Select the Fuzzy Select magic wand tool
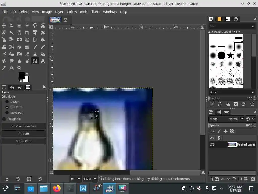This screenshot has height=194, width=258. point(11,33)
